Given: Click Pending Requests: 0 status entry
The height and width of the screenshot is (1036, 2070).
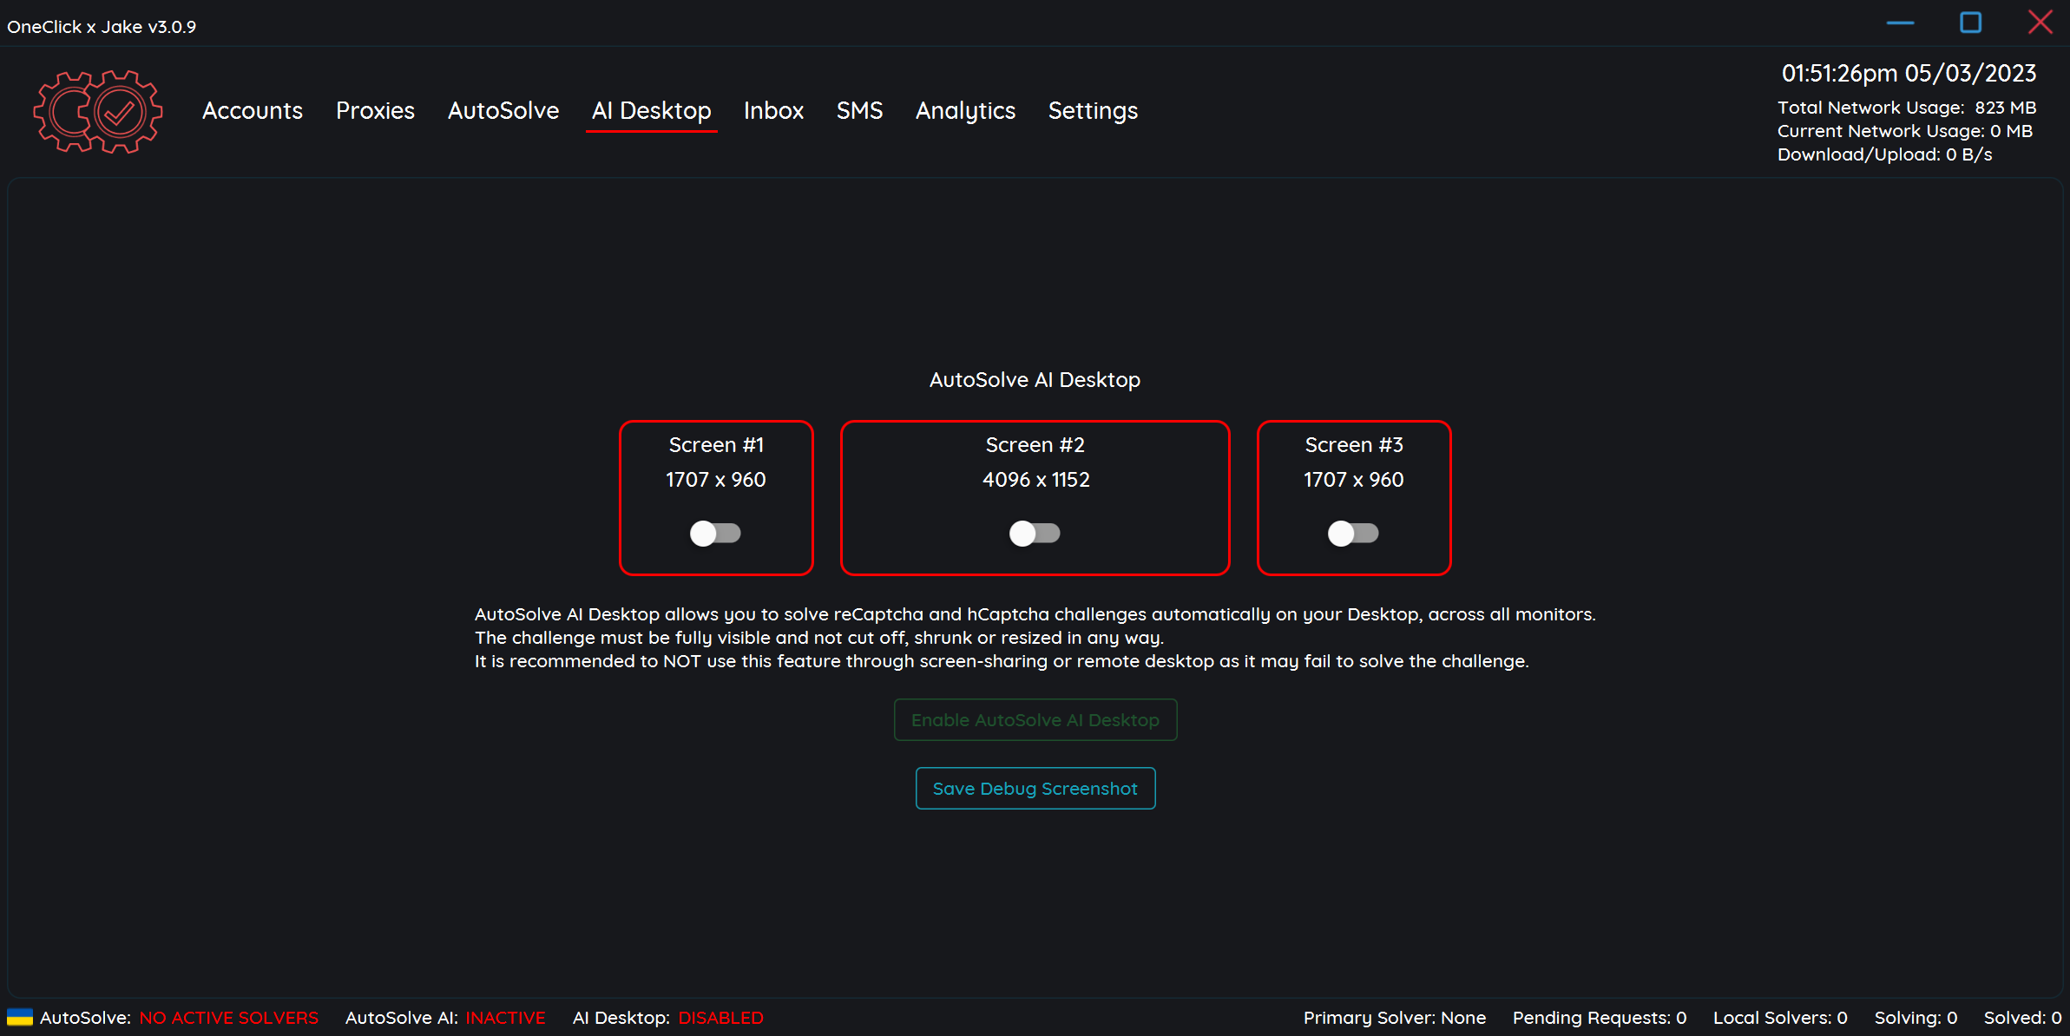Looking at the screenshot, I should 1600,1018.
